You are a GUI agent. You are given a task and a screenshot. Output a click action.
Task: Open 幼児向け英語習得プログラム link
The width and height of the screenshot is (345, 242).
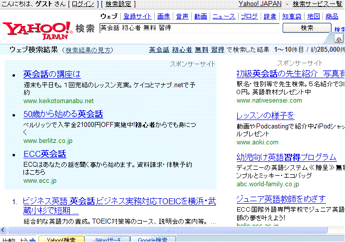[287, 157]
